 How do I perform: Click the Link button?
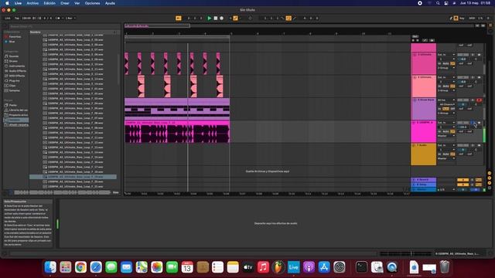(8, 19)
